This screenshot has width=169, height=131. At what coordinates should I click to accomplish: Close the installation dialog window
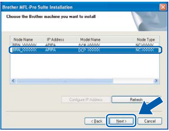tap(163, 7)
